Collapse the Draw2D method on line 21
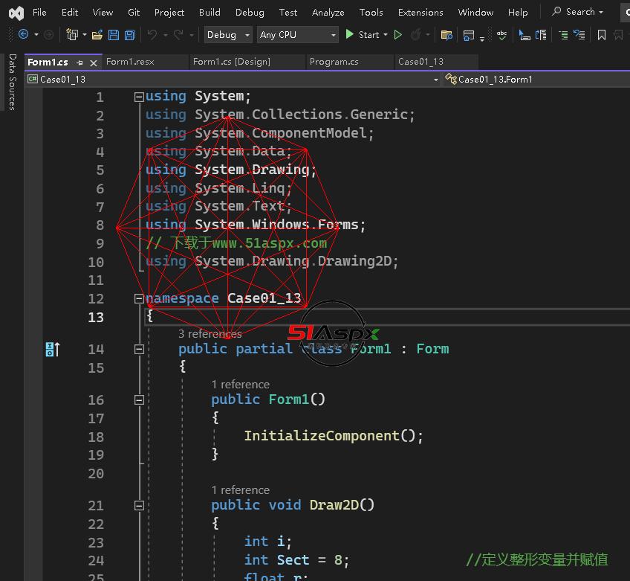Image resolution: width=630 pixels, height=581 pixels. coord(139,506)
